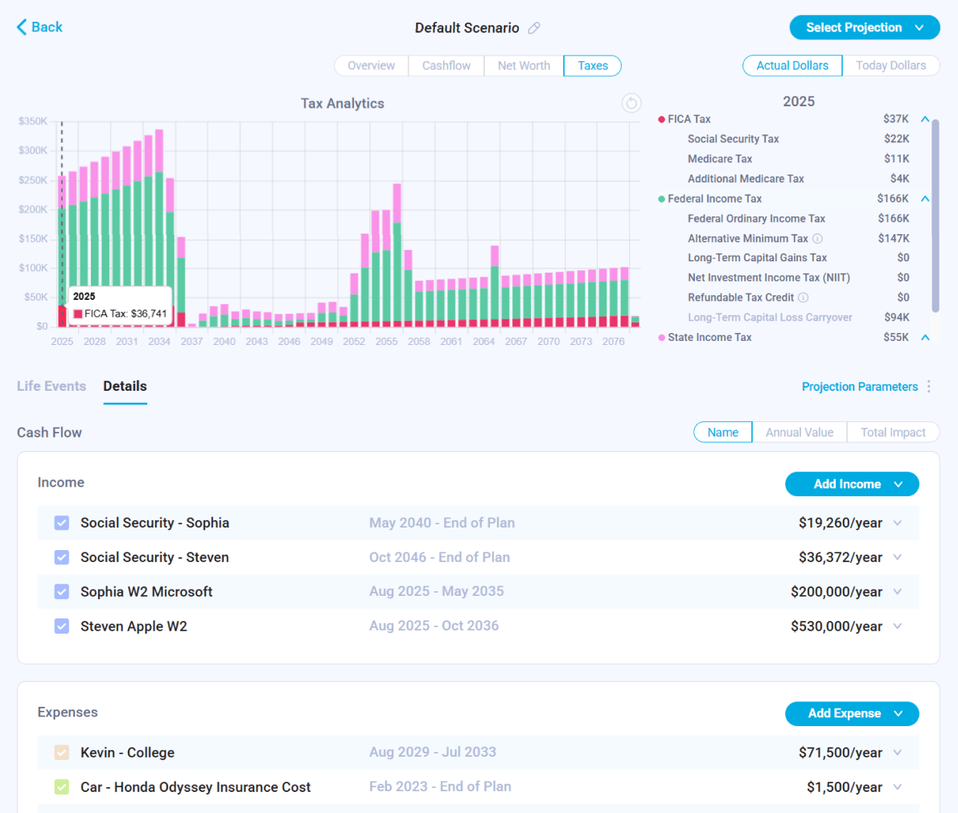This screenshot has height=813, width=958.
Task: Open the Life Events tab
Action: [51, 386]
